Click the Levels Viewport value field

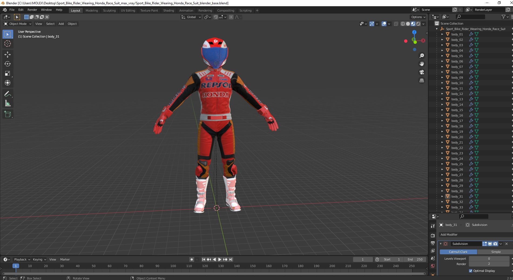tap(489, 259)
